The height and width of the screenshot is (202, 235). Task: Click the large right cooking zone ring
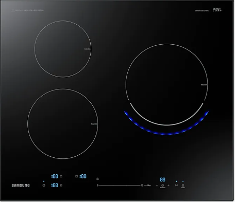click(x=166, y=84)
